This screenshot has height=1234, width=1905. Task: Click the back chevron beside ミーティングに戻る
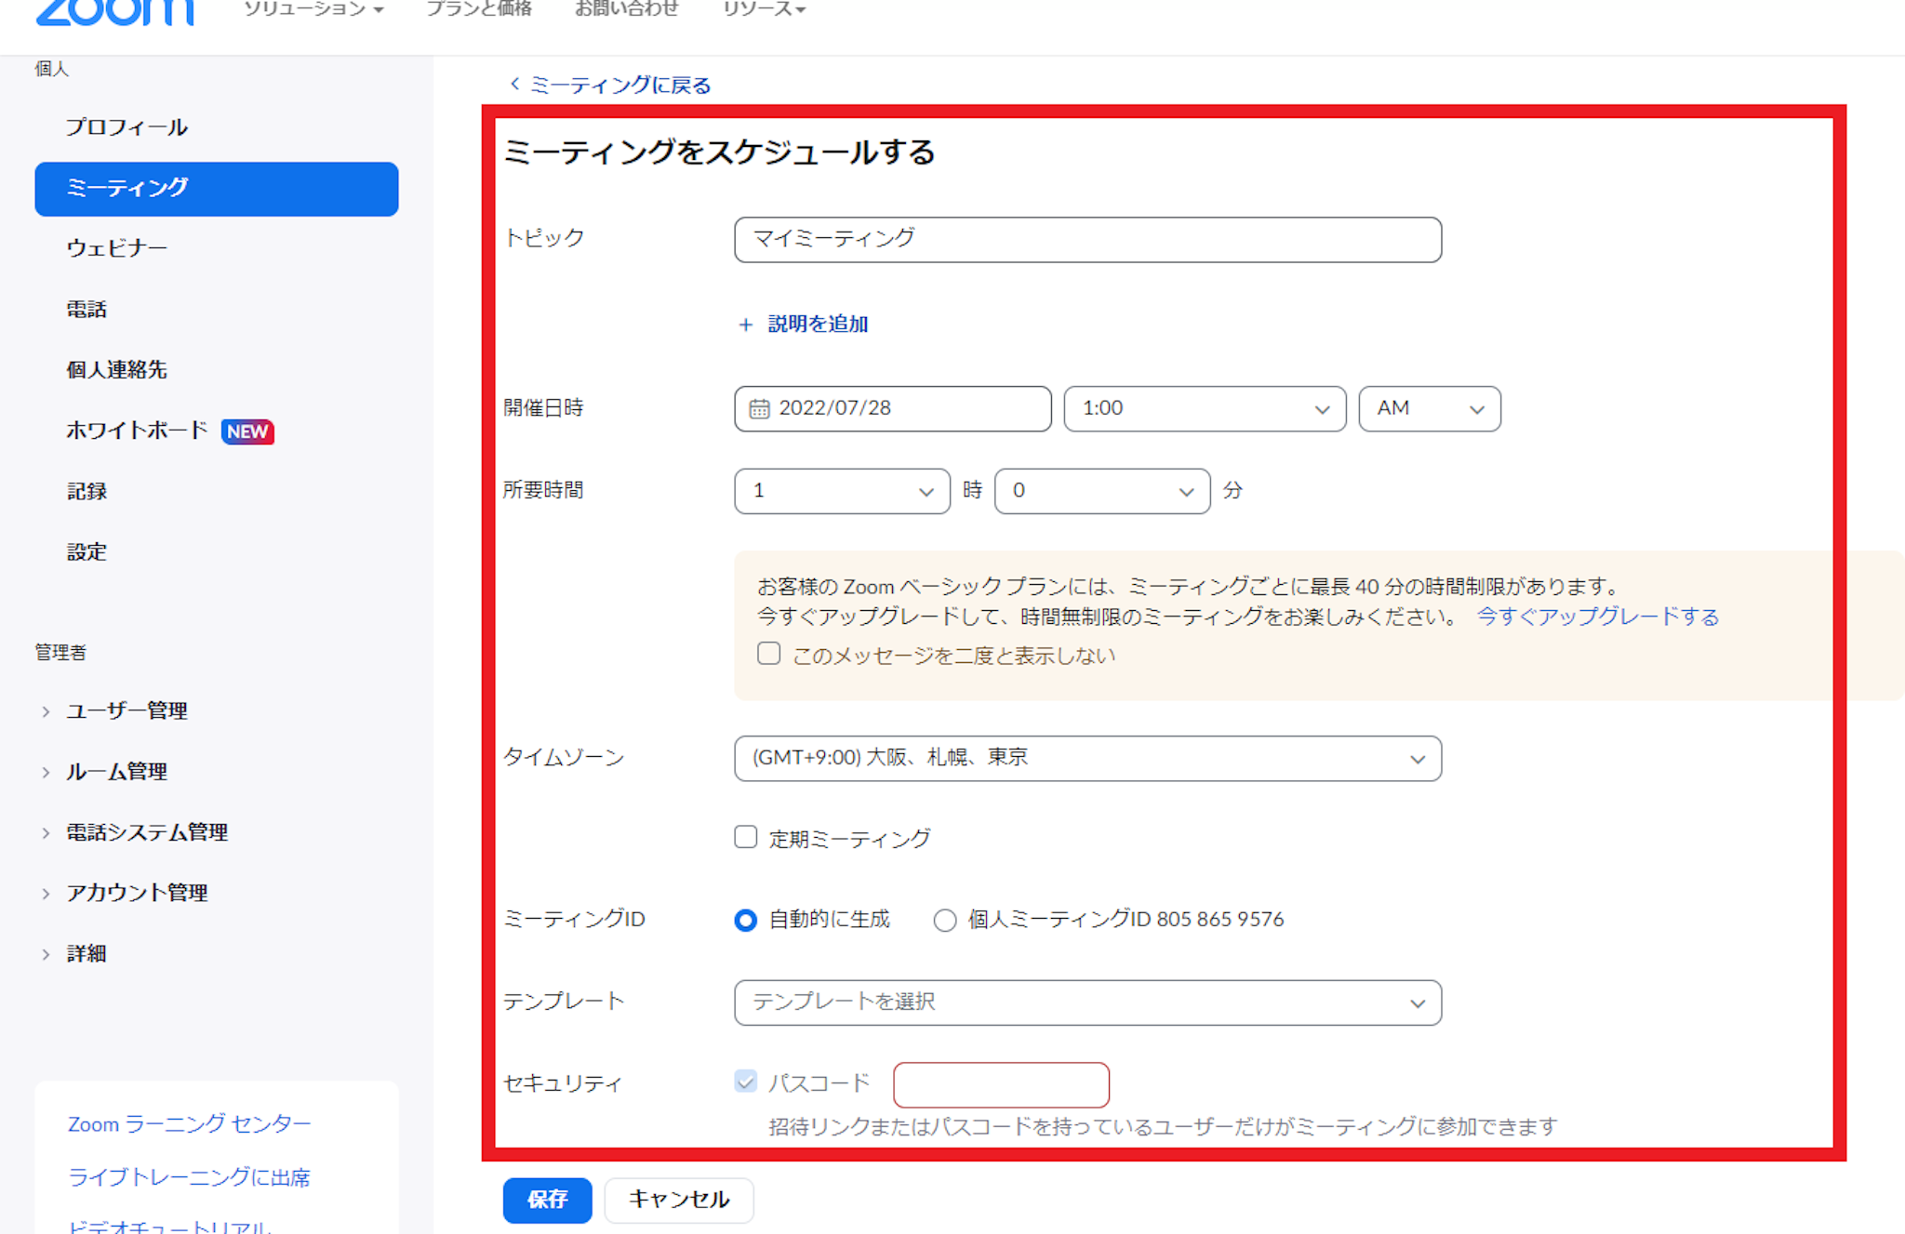[x=514, y=85]
